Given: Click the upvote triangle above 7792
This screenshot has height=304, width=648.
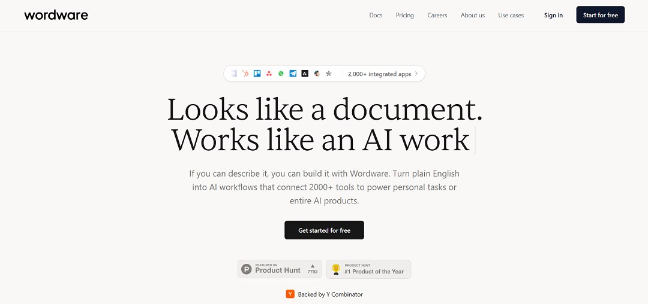Looking at the screenshot, I should pyautogui.click(x=313, y=266).
